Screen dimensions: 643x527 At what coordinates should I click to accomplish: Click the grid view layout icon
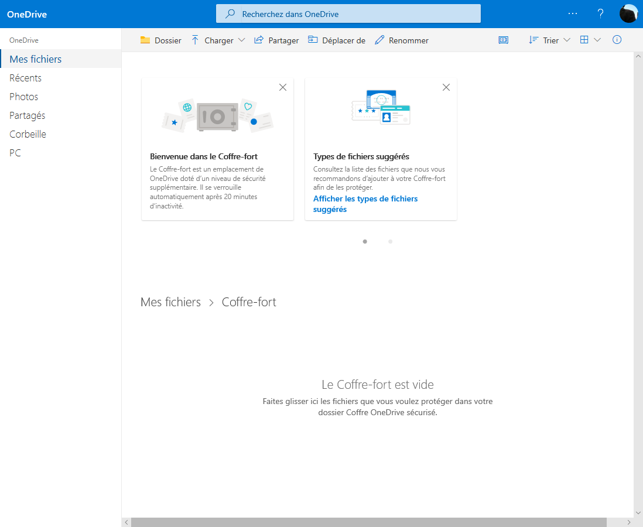(584, 40)
